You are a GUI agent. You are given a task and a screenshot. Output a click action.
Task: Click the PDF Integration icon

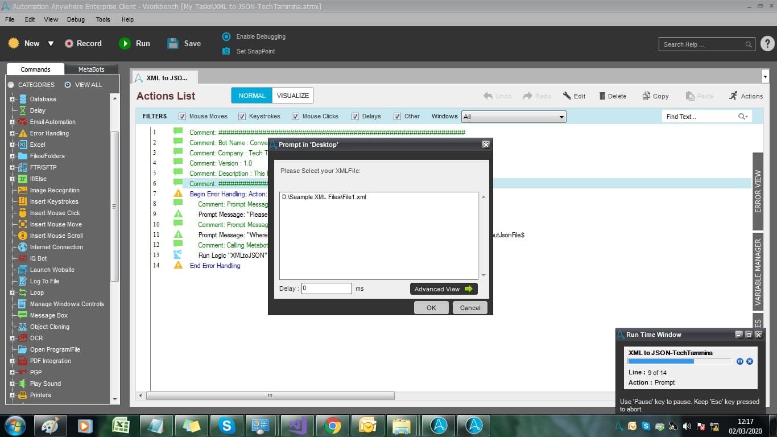tap(23, 361)
